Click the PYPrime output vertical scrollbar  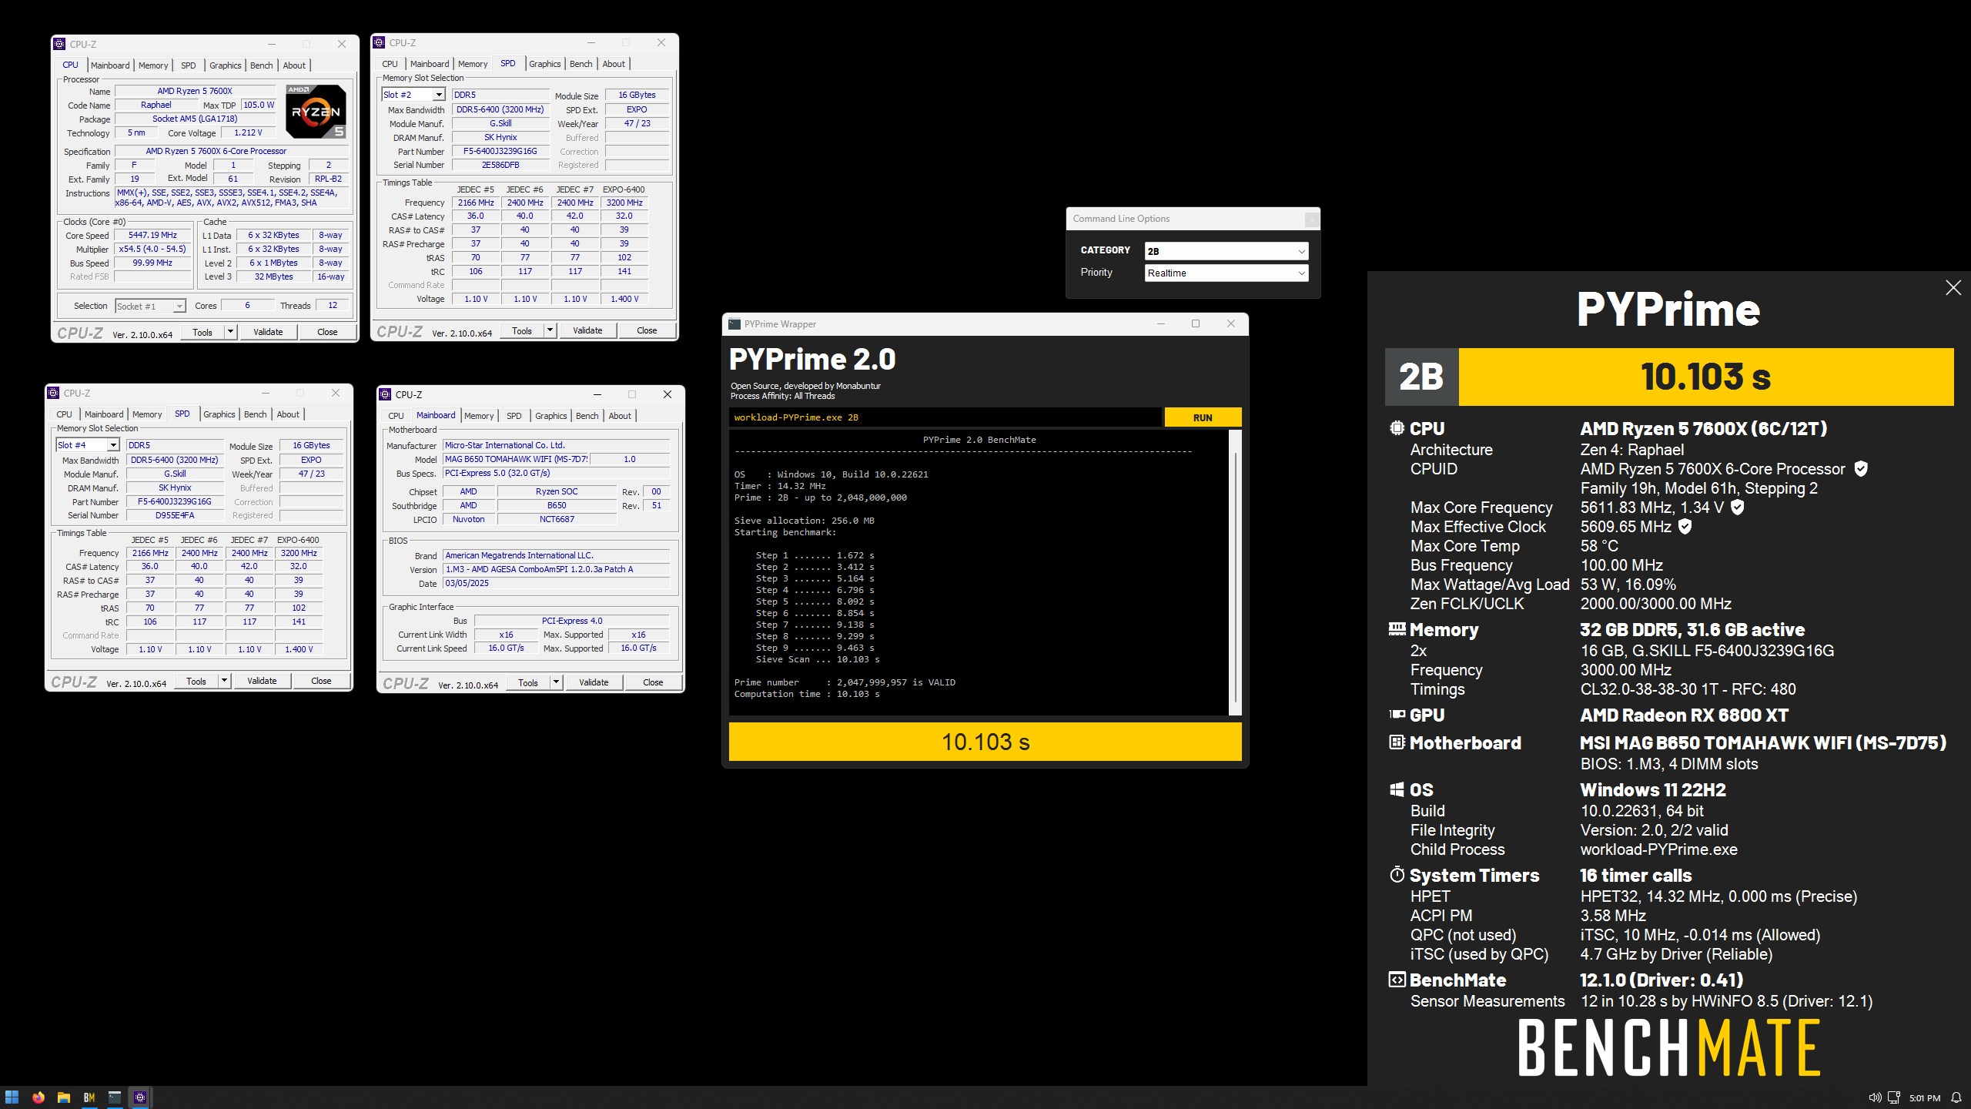pyautogui.click(x=1236, y=578)
